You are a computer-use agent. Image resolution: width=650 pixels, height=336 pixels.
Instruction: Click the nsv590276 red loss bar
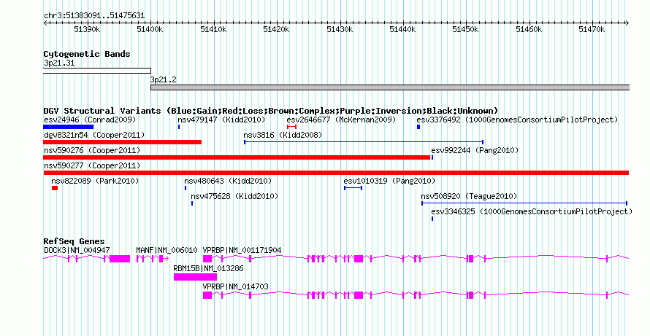[237, 157]
